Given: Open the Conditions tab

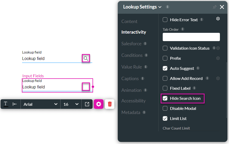Looking at the screenshot, I should click(x=132, y=55).
